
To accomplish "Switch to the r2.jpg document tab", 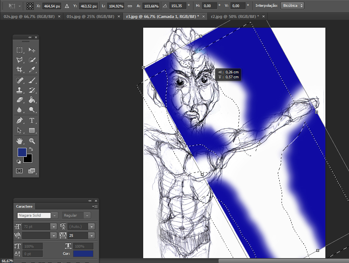I will [234, 16].
